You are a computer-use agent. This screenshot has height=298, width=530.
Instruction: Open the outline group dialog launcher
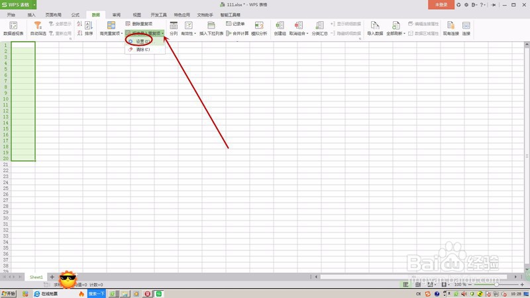tap(360, 39)
